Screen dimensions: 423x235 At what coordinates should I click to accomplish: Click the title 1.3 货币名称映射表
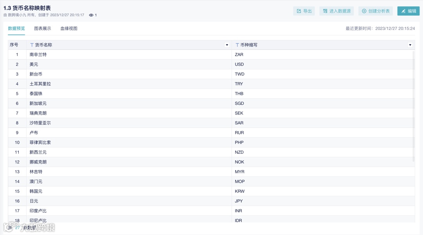[x=27, y=8]
